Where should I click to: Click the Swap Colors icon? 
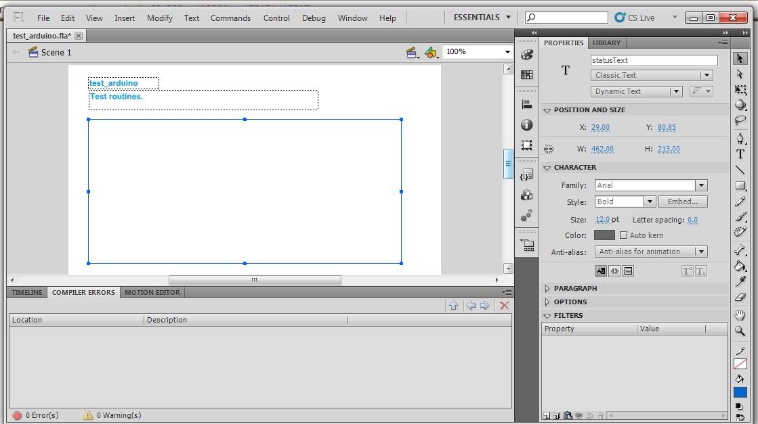click(740, 417)
